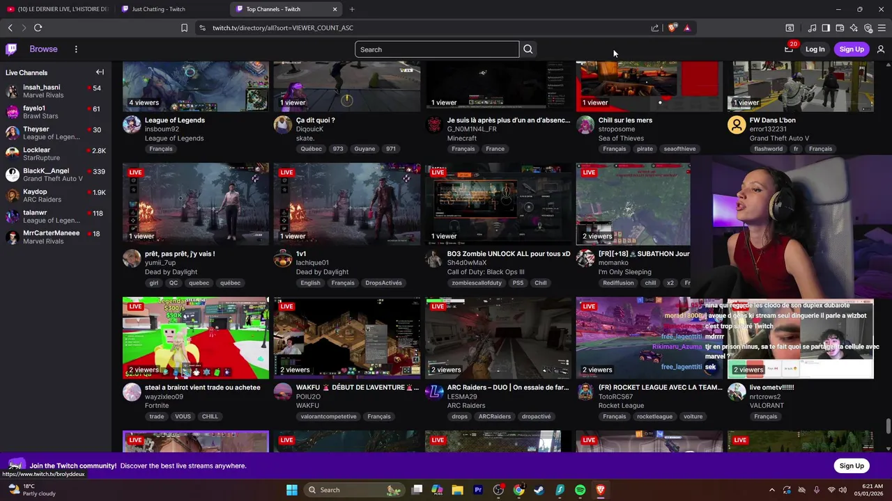Open the LESMA29 channel avatar
The height and width of the screenshot is (501, 892).
pos(434,392)
